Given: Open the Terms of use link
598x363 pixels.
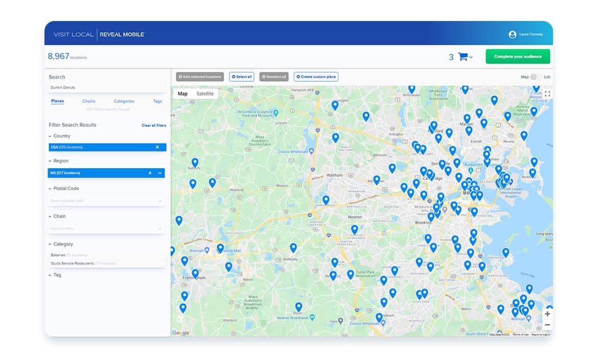Looking at the screenshot, I should (521, 334).
